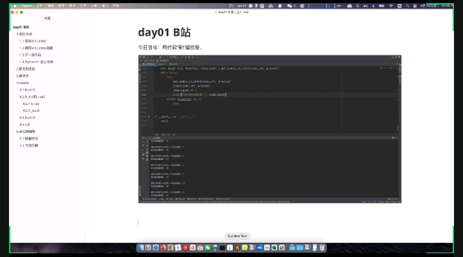The width and height of the screenshot is (463, 257).
Task: Jump to outline item 4.5 sid
Action: tap(24, 125)
